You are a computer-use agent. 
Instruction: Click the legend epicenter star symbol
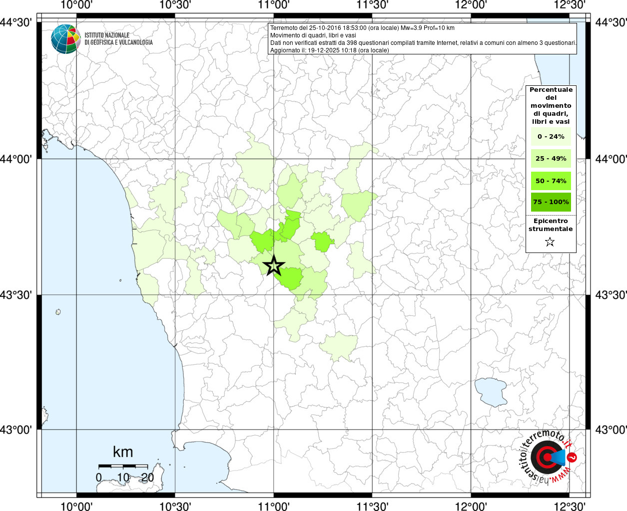[550, 242]
